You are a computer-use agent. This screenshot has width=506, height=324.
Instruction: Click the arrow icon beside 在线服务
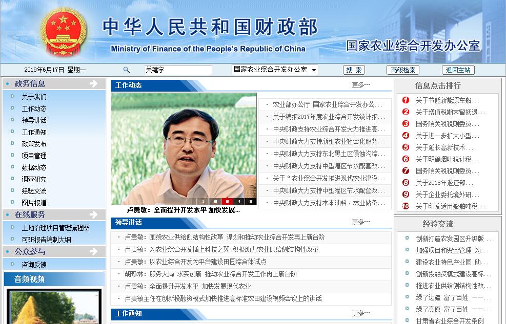[x=93, y=214]
